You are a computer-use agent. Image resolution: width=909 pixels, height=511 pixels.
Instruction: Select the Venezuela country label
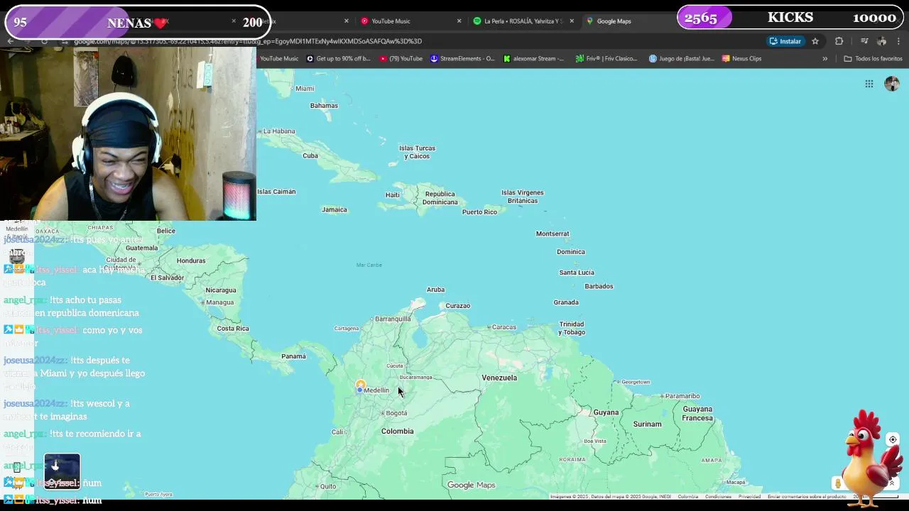(x=499, y=378)
